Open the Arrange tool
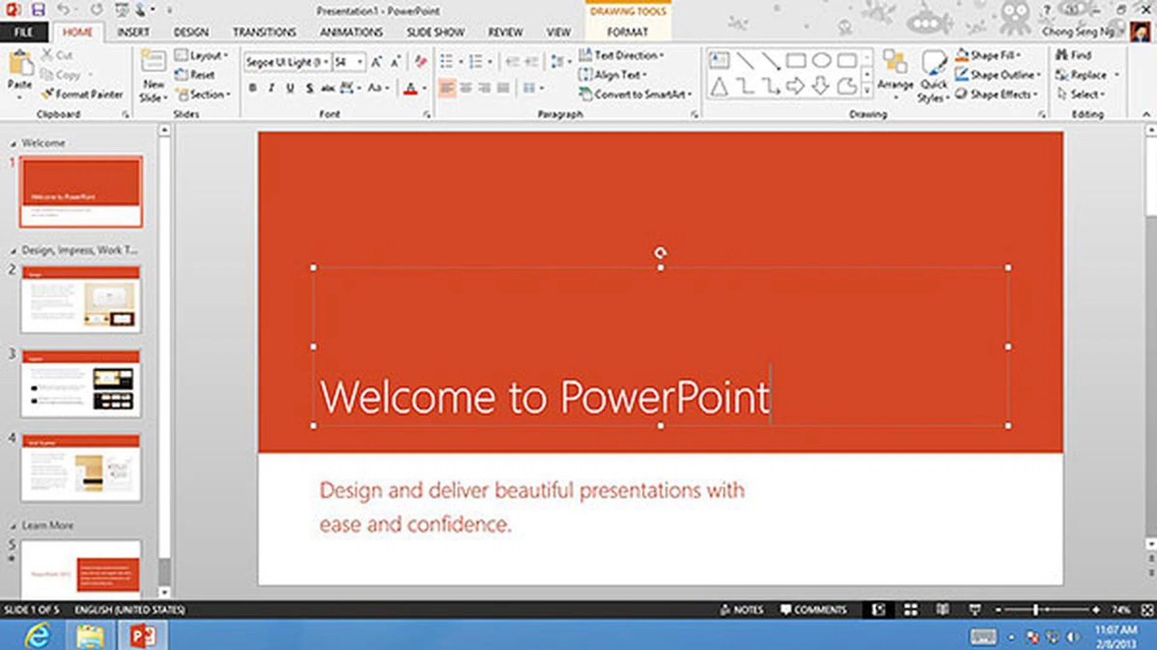Viewport: 1157px width, 650px height. pyautogui.click(x=895, y=68)
